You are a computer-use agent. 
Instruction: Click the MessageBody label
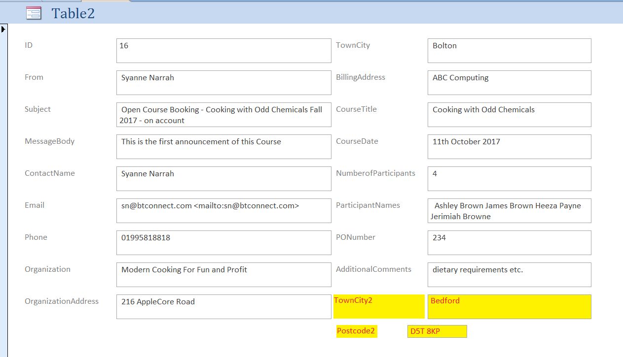(50, 141)
